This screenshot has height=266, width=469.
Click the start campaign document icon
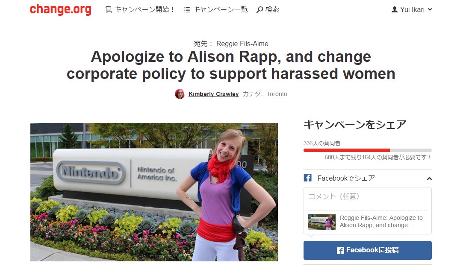109,10
